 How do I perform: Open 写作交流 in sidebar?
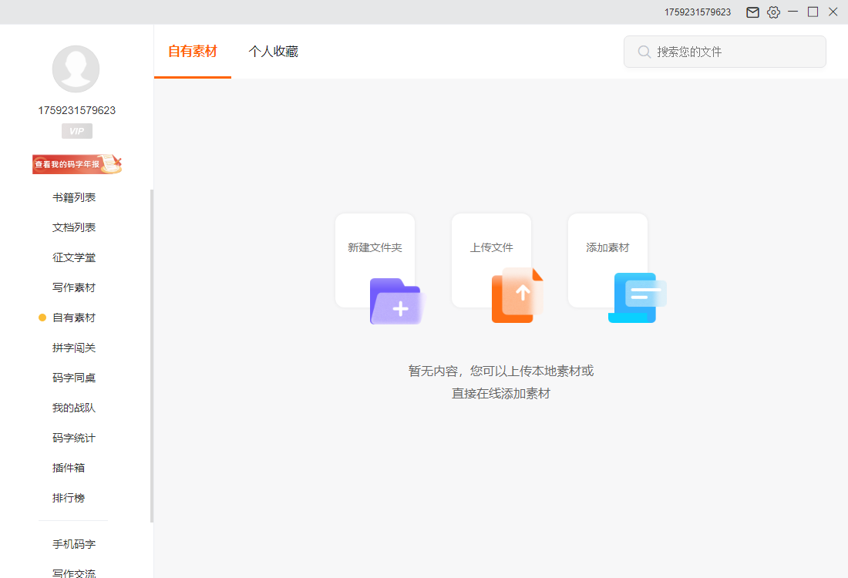coord(74,573)
